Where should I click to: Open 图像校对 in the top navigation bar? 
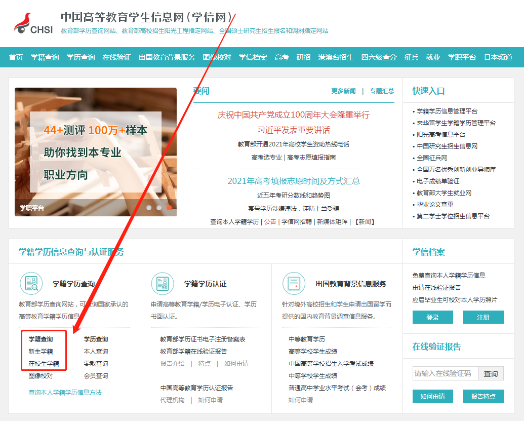(217, 57)
